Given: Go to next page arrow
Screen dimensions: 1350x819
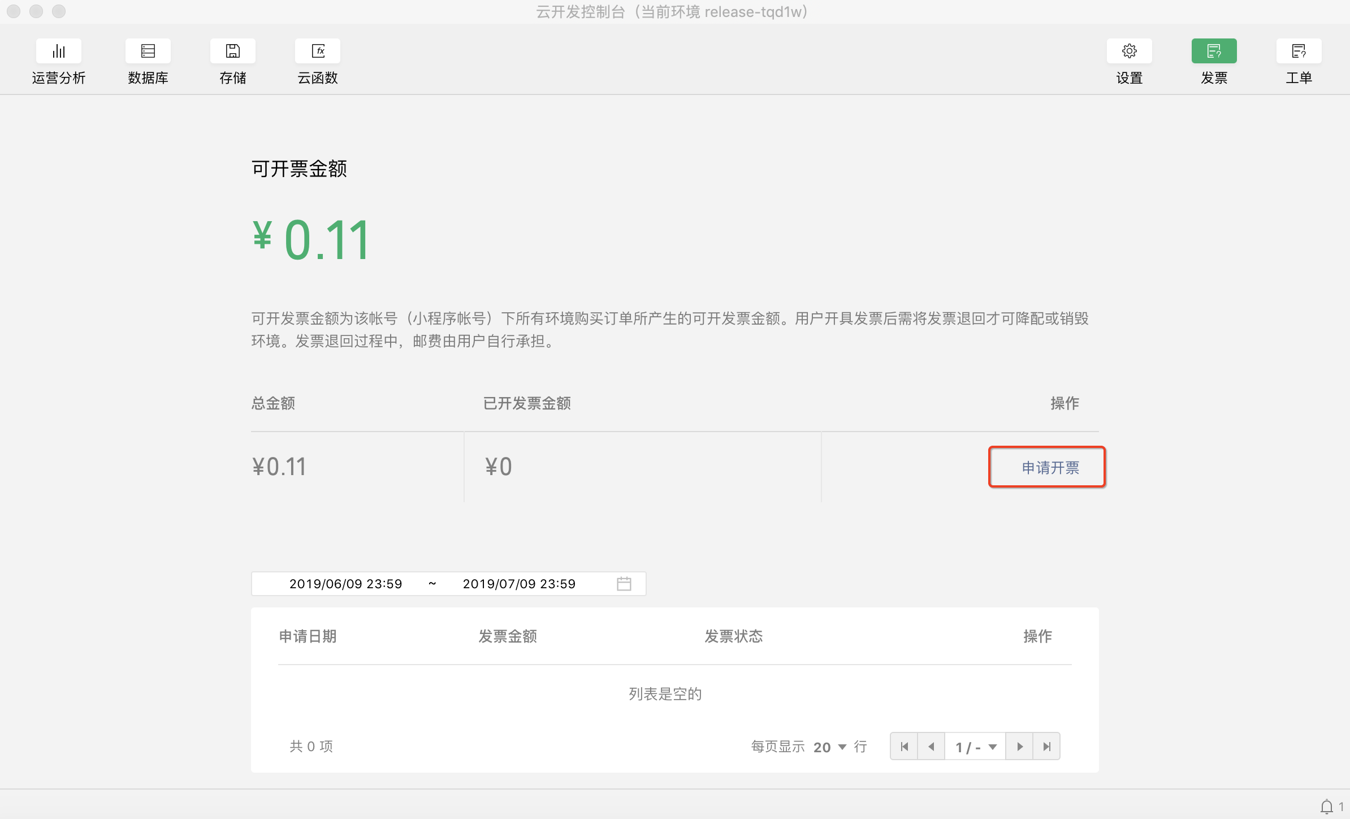Looking at the screenshot, I should (1019, 747).
